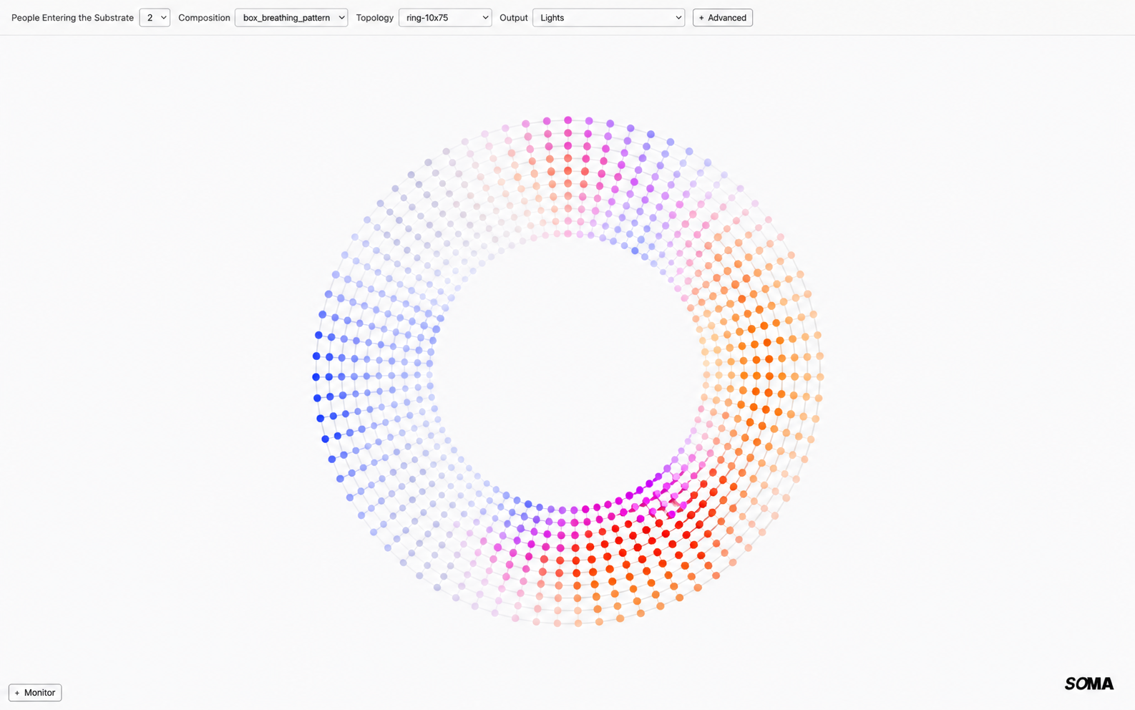
Task: Open the People Entering the Substrate dropdown
Action: point(155,17)
